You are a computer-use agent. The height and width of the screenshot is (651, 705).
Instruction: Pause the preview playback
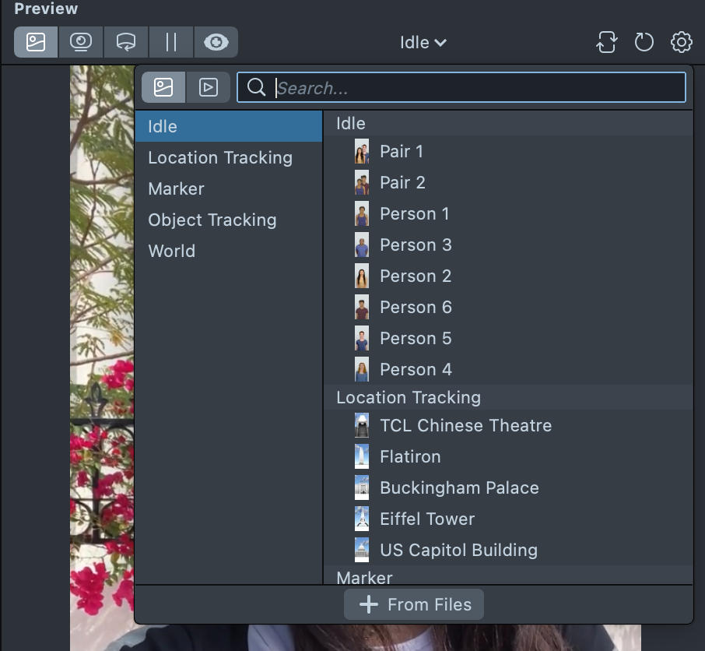point(170,42)
